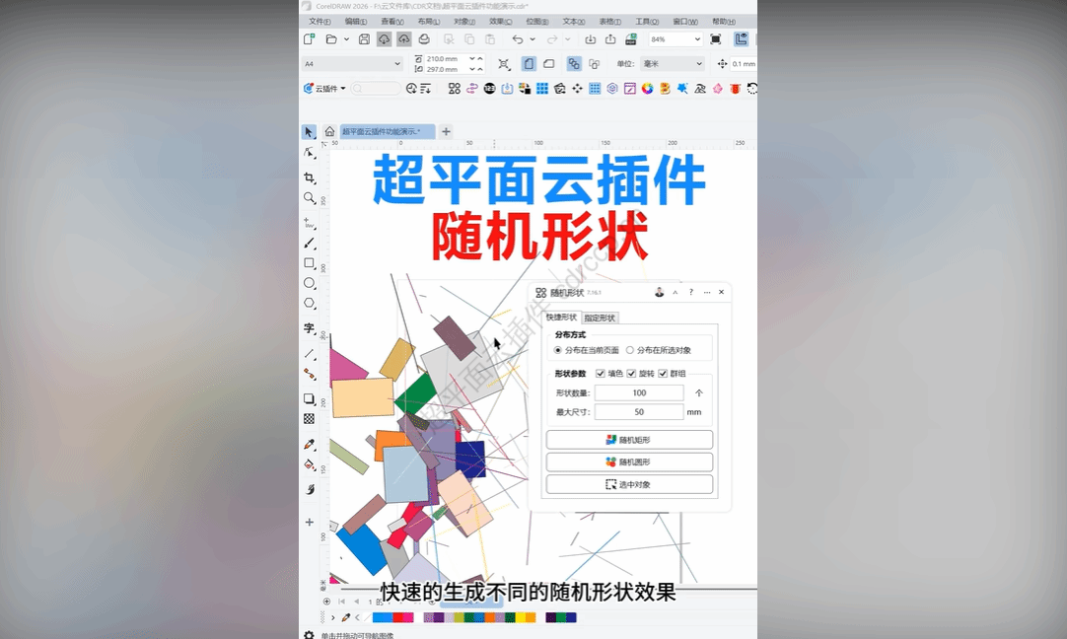1067x639 pixels.
Task: Toggle the 群组 checkbox
Action: coord(663,374)
